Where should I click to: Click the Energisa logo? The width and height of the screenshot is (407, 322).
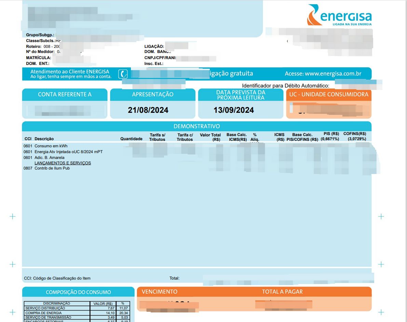pos(339,15)
